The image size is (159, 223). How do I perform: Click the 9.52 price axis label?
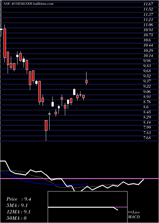pyautogui.click(x=147, y=76)
